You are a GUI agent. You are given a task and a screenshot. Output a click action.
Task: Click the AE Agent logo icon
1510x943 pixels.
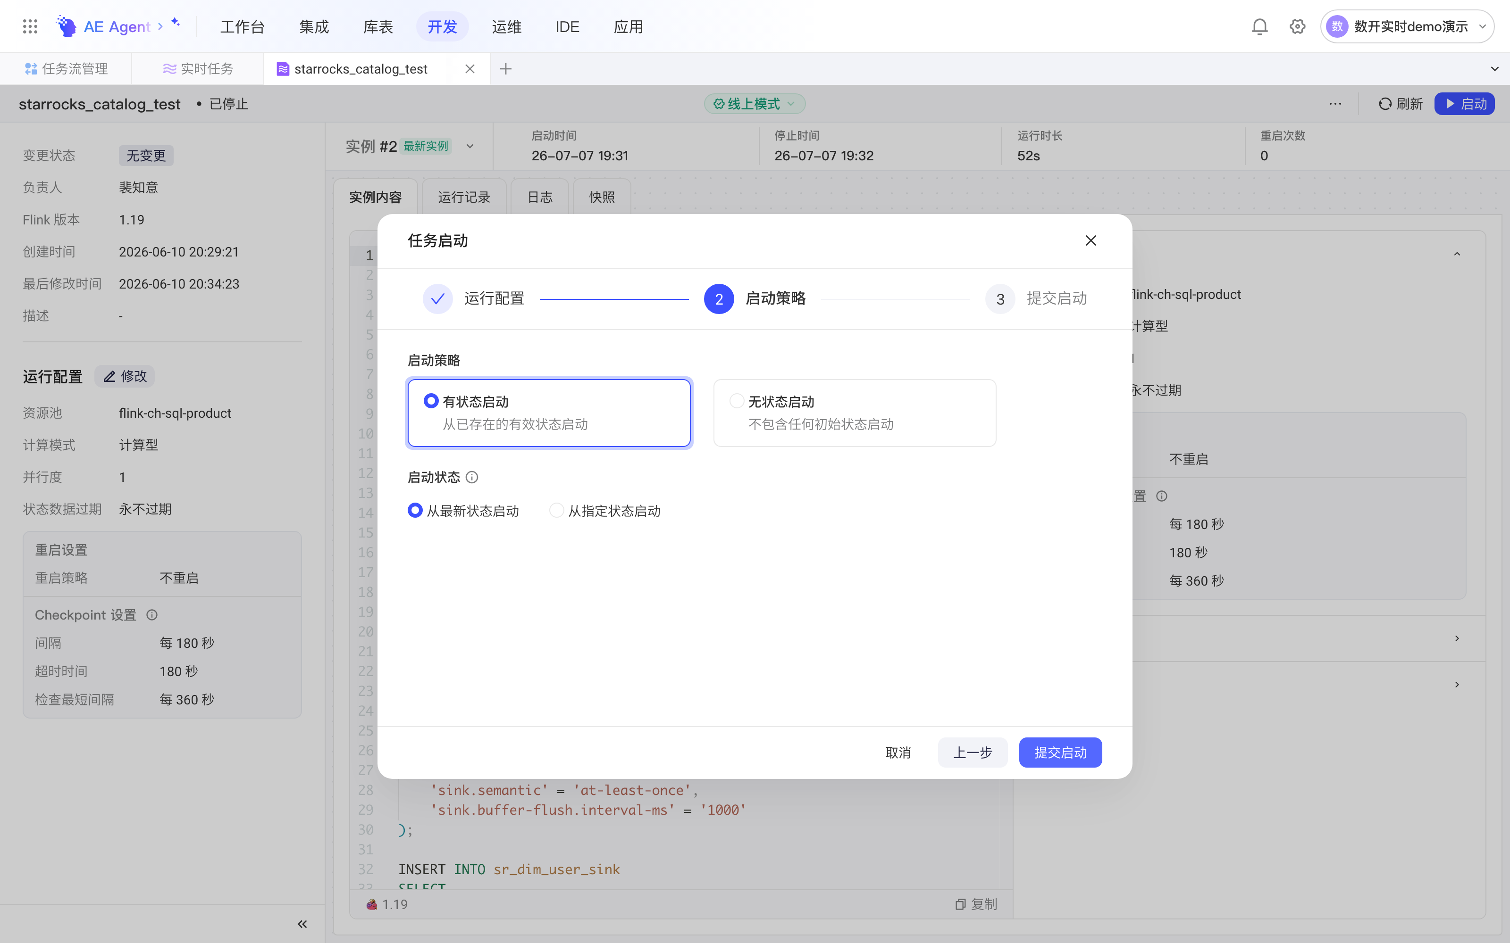[x=66, y=26]
